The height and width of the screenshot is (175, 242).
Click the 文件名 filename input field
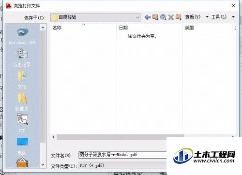(122, 155)
